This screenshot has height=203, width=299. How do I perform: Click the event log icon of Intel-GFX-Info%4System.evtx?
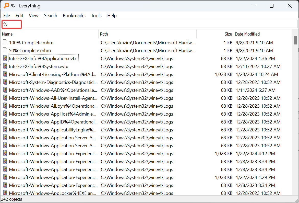click(x=5, y=66)
